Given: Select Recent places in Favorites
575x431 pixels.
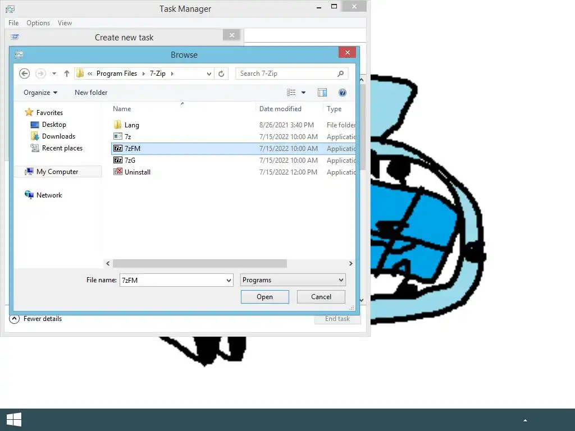Looking at the screenshot, I should (57, 148).
